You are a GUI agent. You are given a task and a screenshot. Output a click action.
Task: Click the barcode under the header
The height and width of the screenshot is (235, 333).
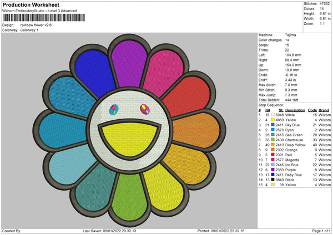coord(44,18)
